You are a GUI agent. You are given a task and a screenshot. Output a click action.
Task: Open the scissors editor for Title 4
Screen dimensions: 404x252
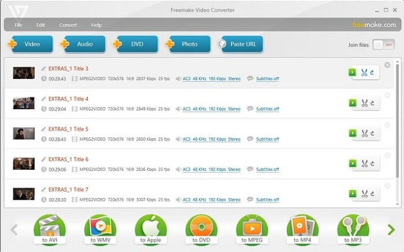(364, 103)
